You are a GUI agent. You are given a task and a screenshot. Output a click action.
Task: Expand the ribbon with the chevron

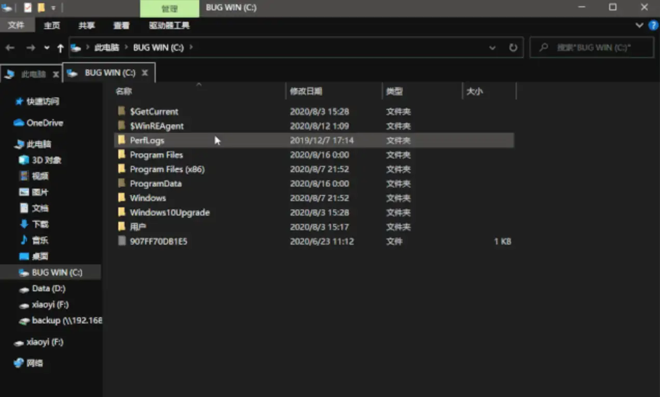[639, 25]
